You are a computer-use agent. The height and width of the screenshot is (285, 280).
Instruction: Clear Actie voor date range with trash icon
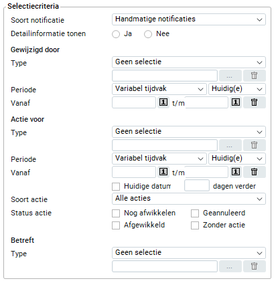click(x=255, y=172)
